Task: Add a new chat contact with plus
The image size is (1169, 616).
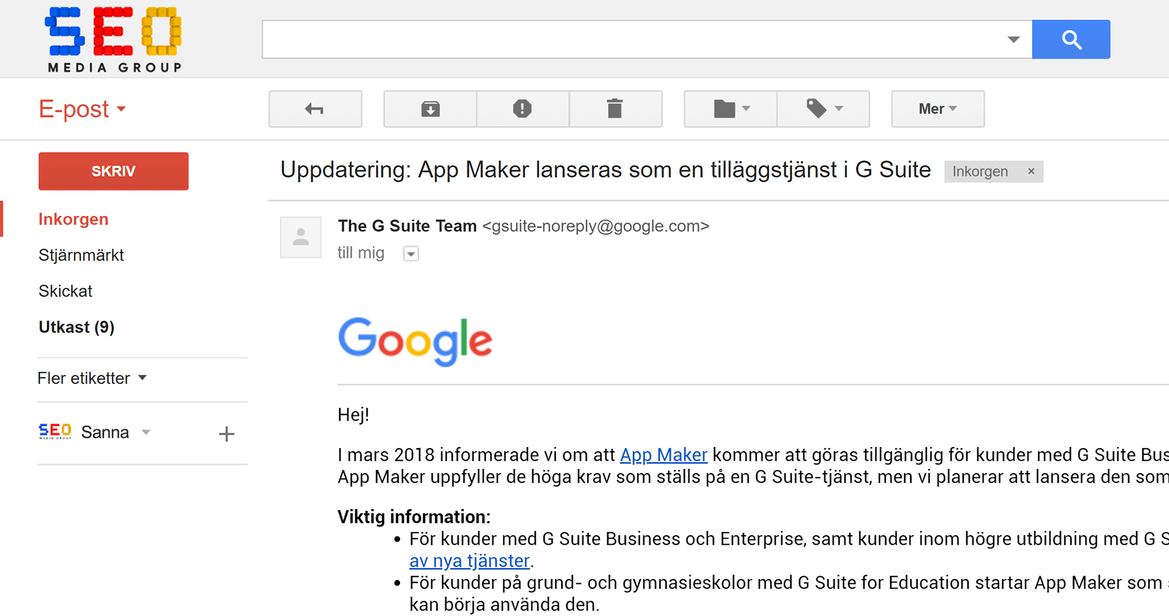Action: [x=226, y=434]
